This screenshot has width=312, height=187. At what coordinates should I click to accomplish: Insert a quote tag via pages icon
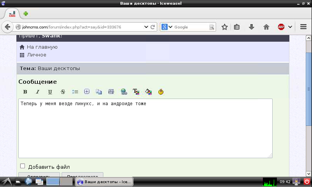(99, 92)
